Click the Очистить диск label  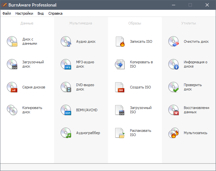click(196, 41)
